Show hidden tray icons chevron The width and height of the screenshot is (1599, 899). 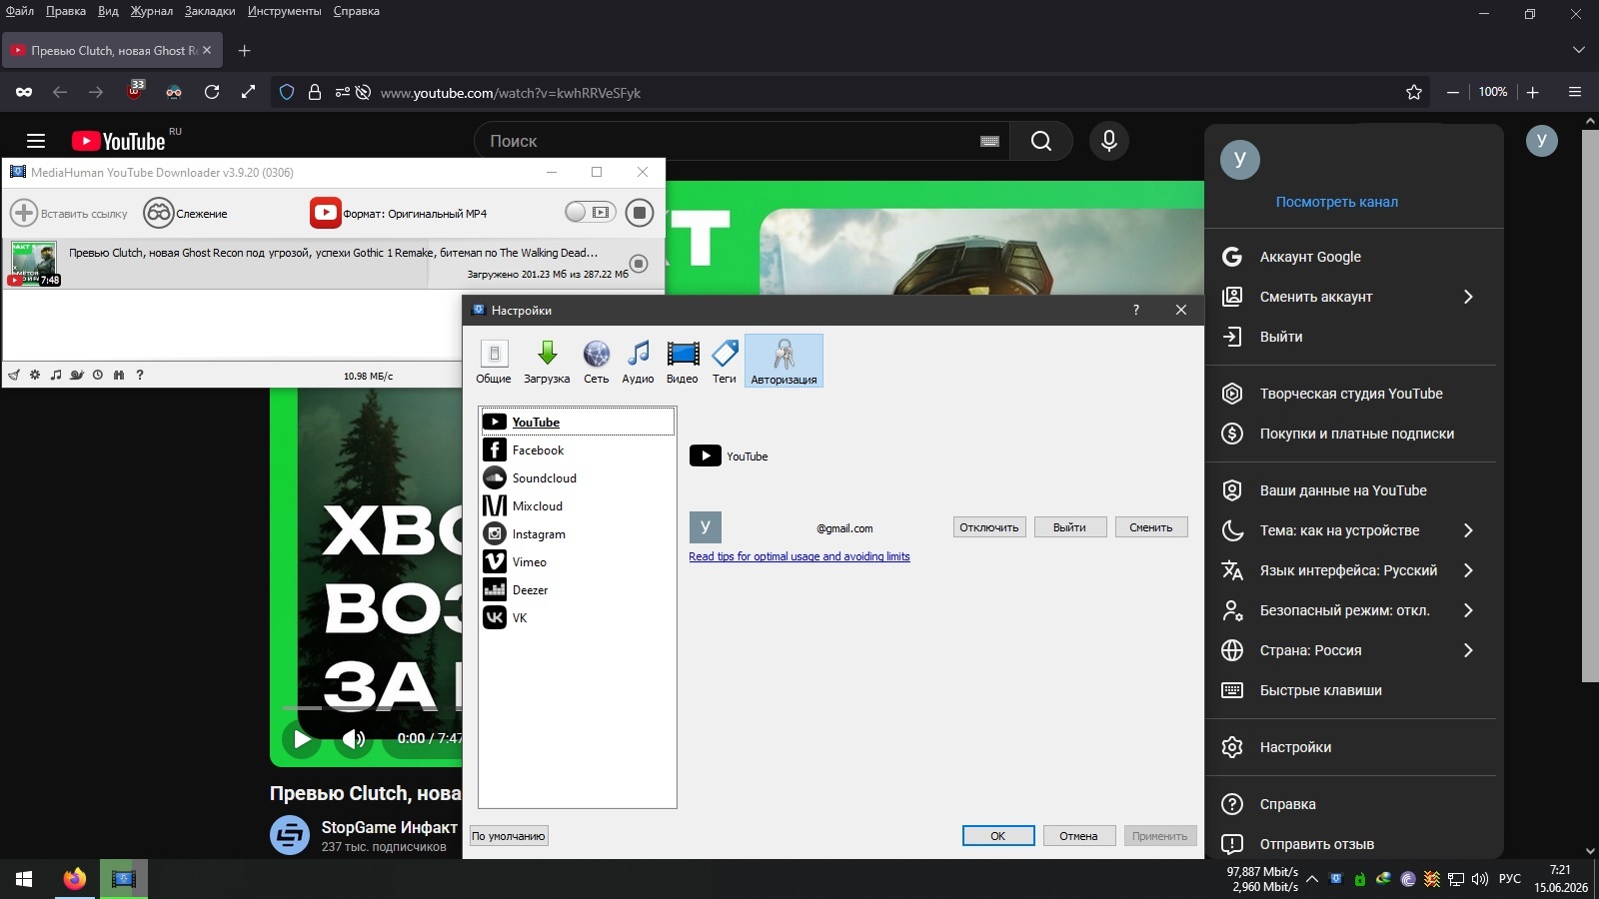(1312, 879)
